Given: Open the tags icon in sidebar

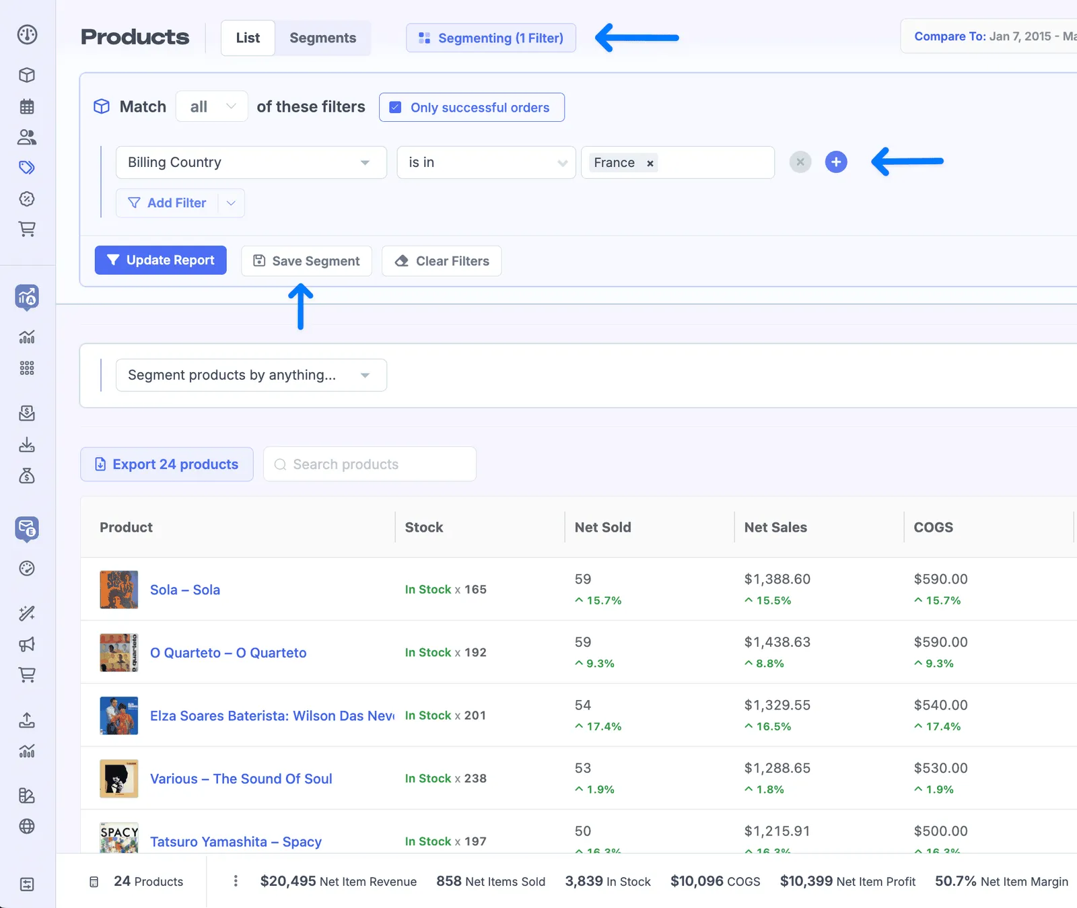Looking at the screenshot, I should (x=27, y=168).
